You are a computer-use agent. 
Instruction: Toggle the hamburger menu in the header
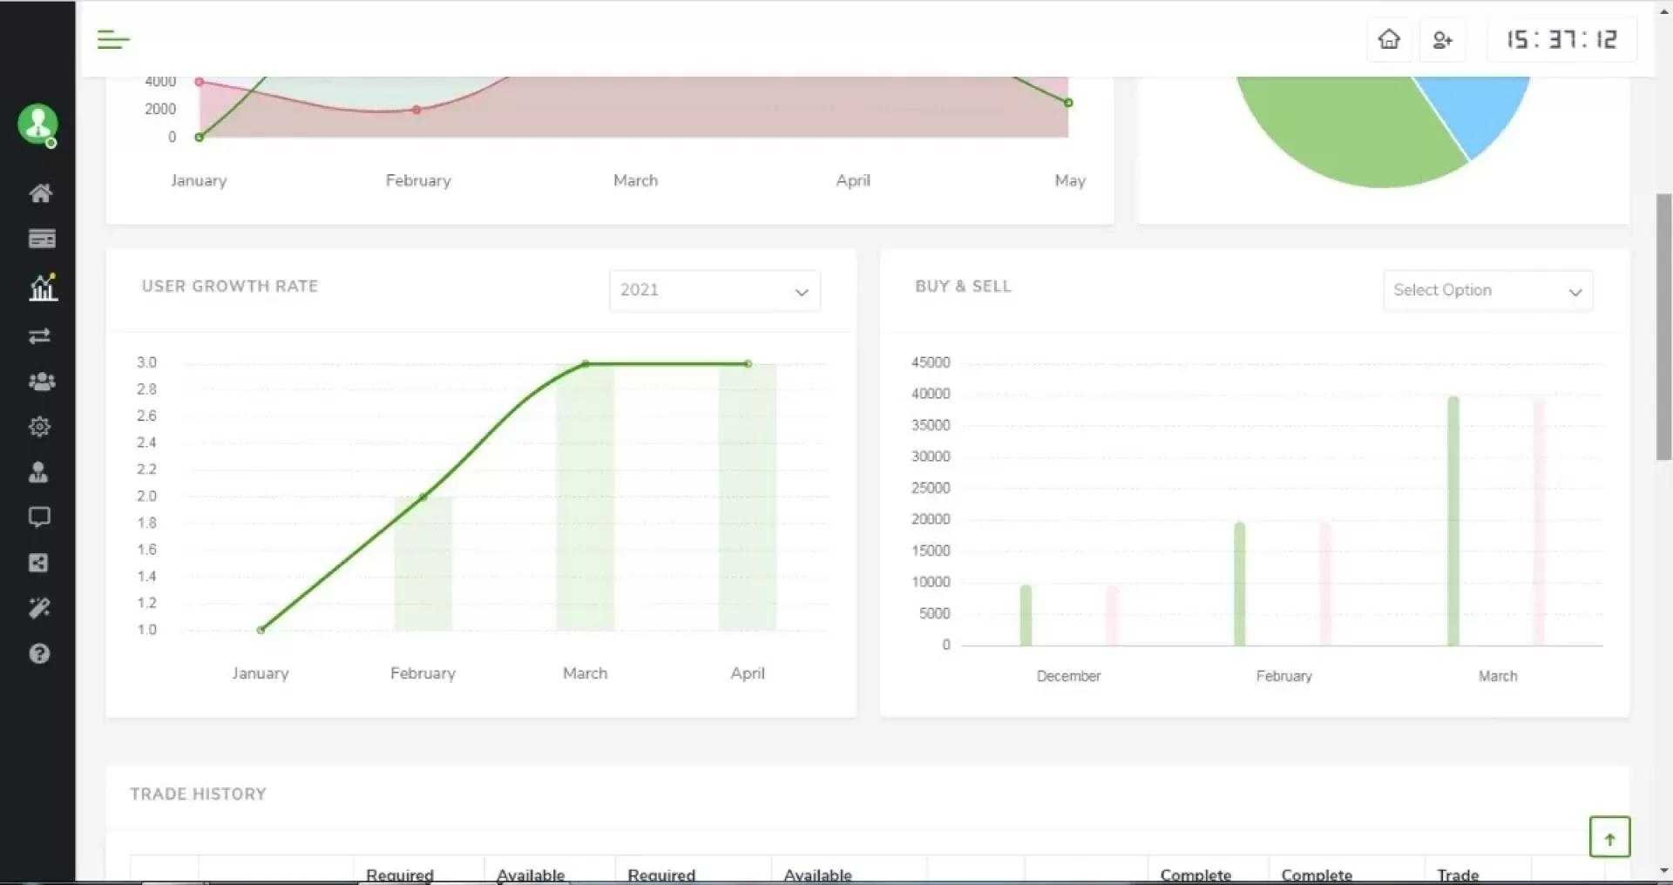click(x=113, y=39)
